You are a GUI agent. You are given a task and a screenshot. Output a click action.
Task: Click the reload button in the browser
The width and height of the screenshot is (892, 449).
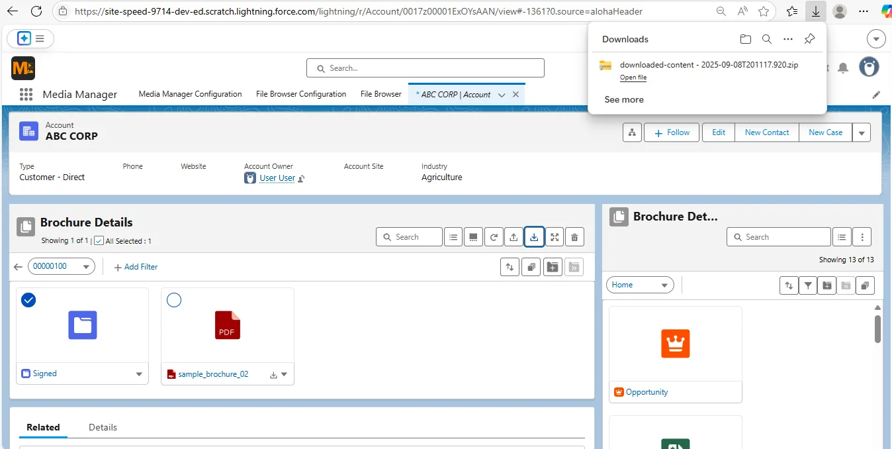coord(36,11)
